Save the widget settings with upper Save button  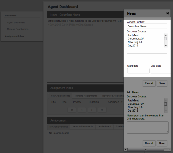click(162, 83)
